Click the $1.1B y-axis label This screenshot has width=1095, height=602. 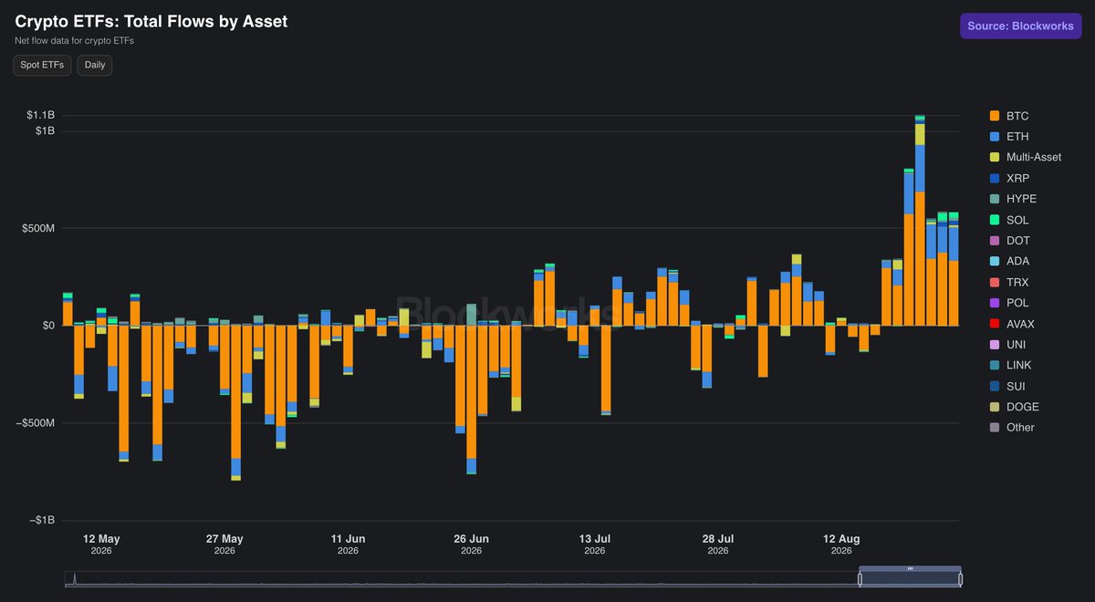(x=40, y=115)
